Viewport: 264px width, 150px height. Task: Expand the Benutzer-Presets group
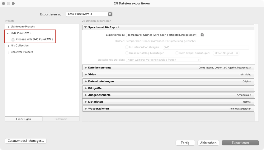8,52
